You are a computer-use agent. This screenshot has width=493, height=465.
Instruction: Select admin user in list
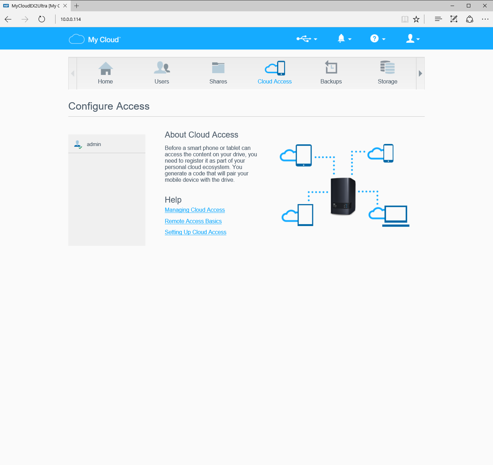94,144
